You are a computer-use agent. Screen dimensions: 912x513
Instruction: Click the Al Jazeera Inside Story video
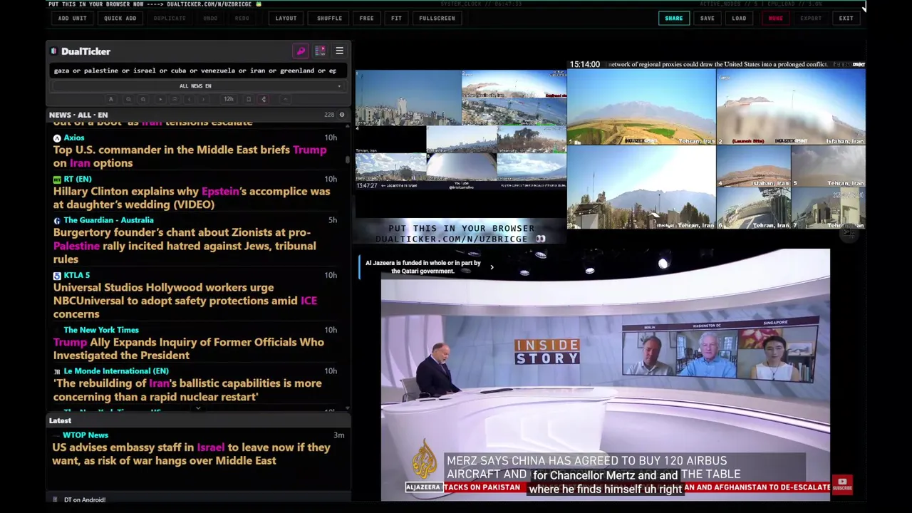pos(605,374)
